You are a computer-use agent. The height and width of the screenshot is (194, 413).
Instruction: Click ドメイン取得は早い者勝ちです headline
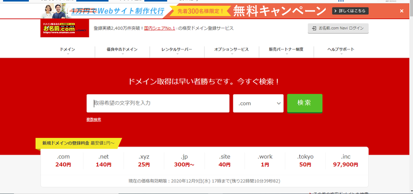pyautogui.click(x=204, y=82)
